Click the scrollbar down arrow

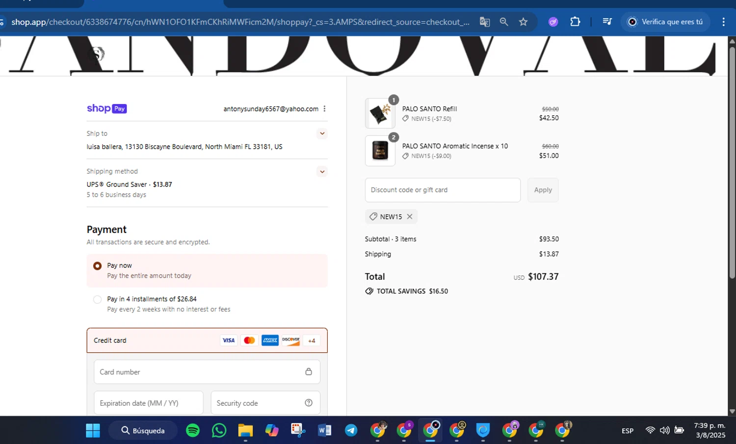pos(732,412)
